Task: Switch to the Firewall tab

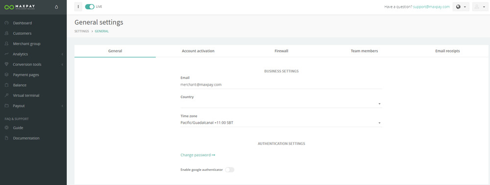Action: pos(281,51)
